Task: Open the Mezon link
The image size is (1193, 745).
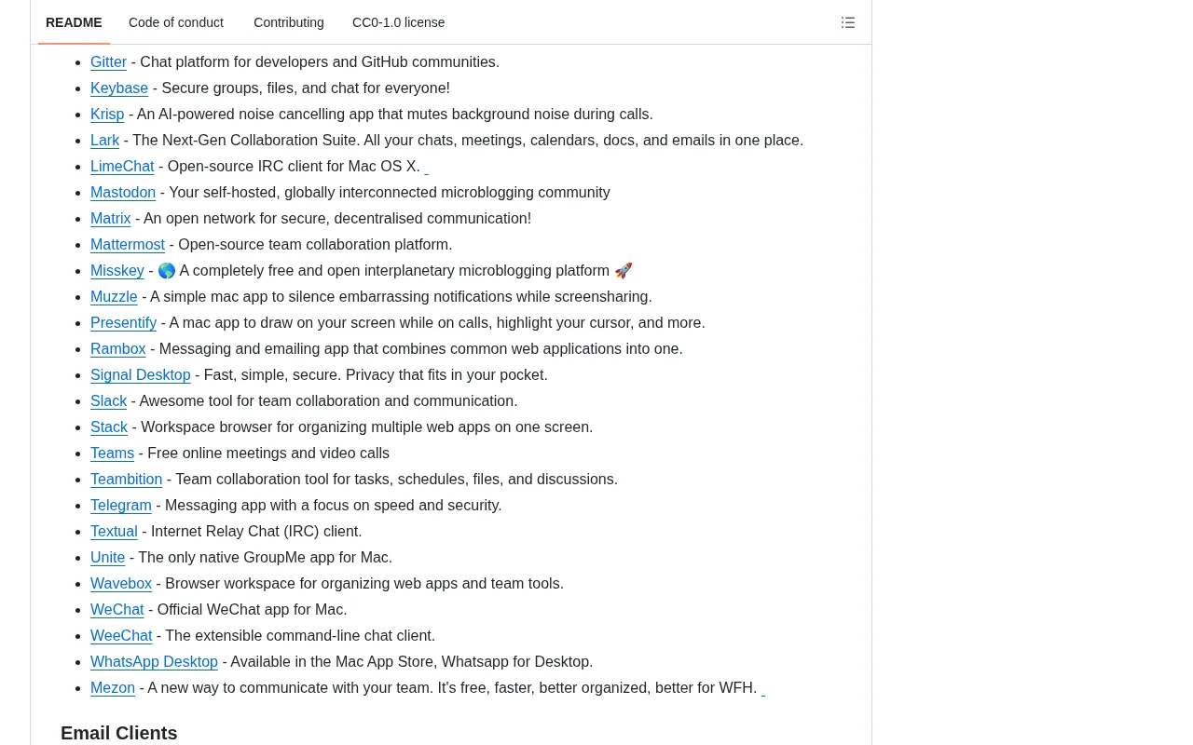Action: point(113,688)
